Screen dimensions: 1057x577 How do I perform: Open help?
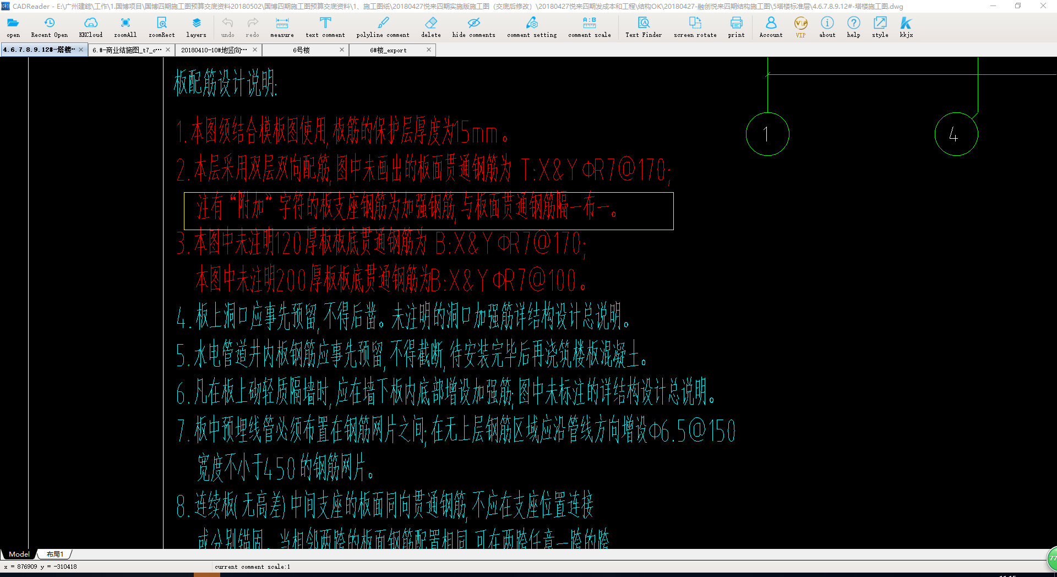tap(853, 27)
